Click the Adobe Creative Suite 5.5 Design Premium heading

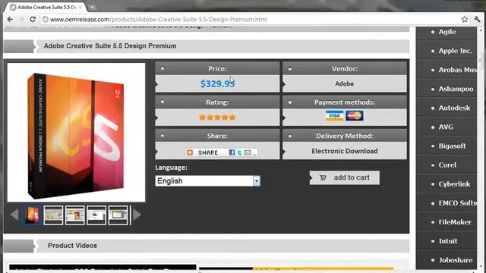click(110, 45)
